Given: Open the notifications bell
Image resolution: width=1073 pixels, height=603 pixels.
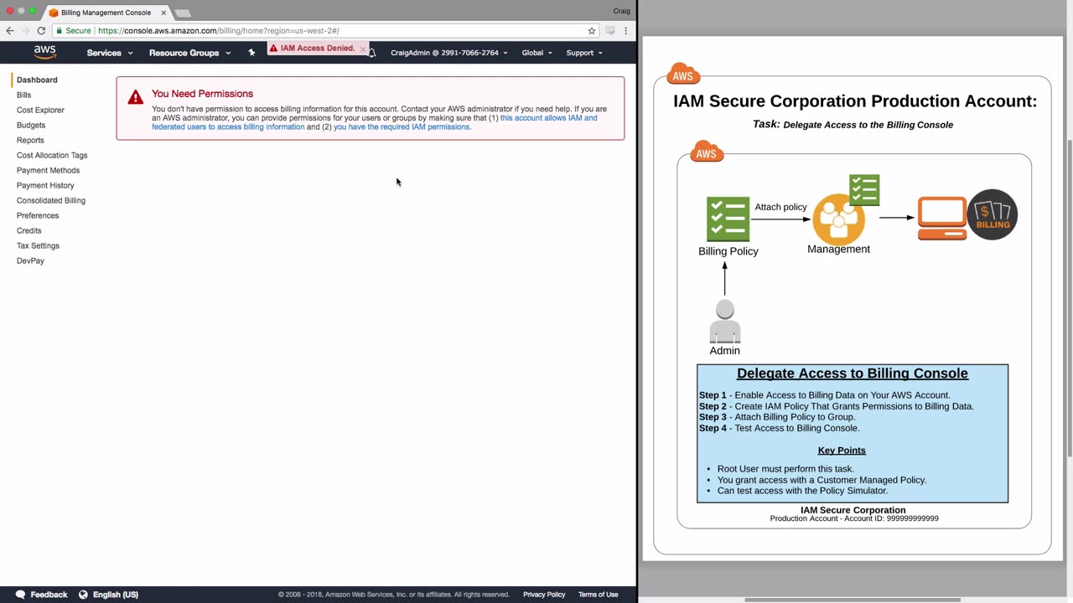Looking at the screenshot, I should click(x=372, y=53).
